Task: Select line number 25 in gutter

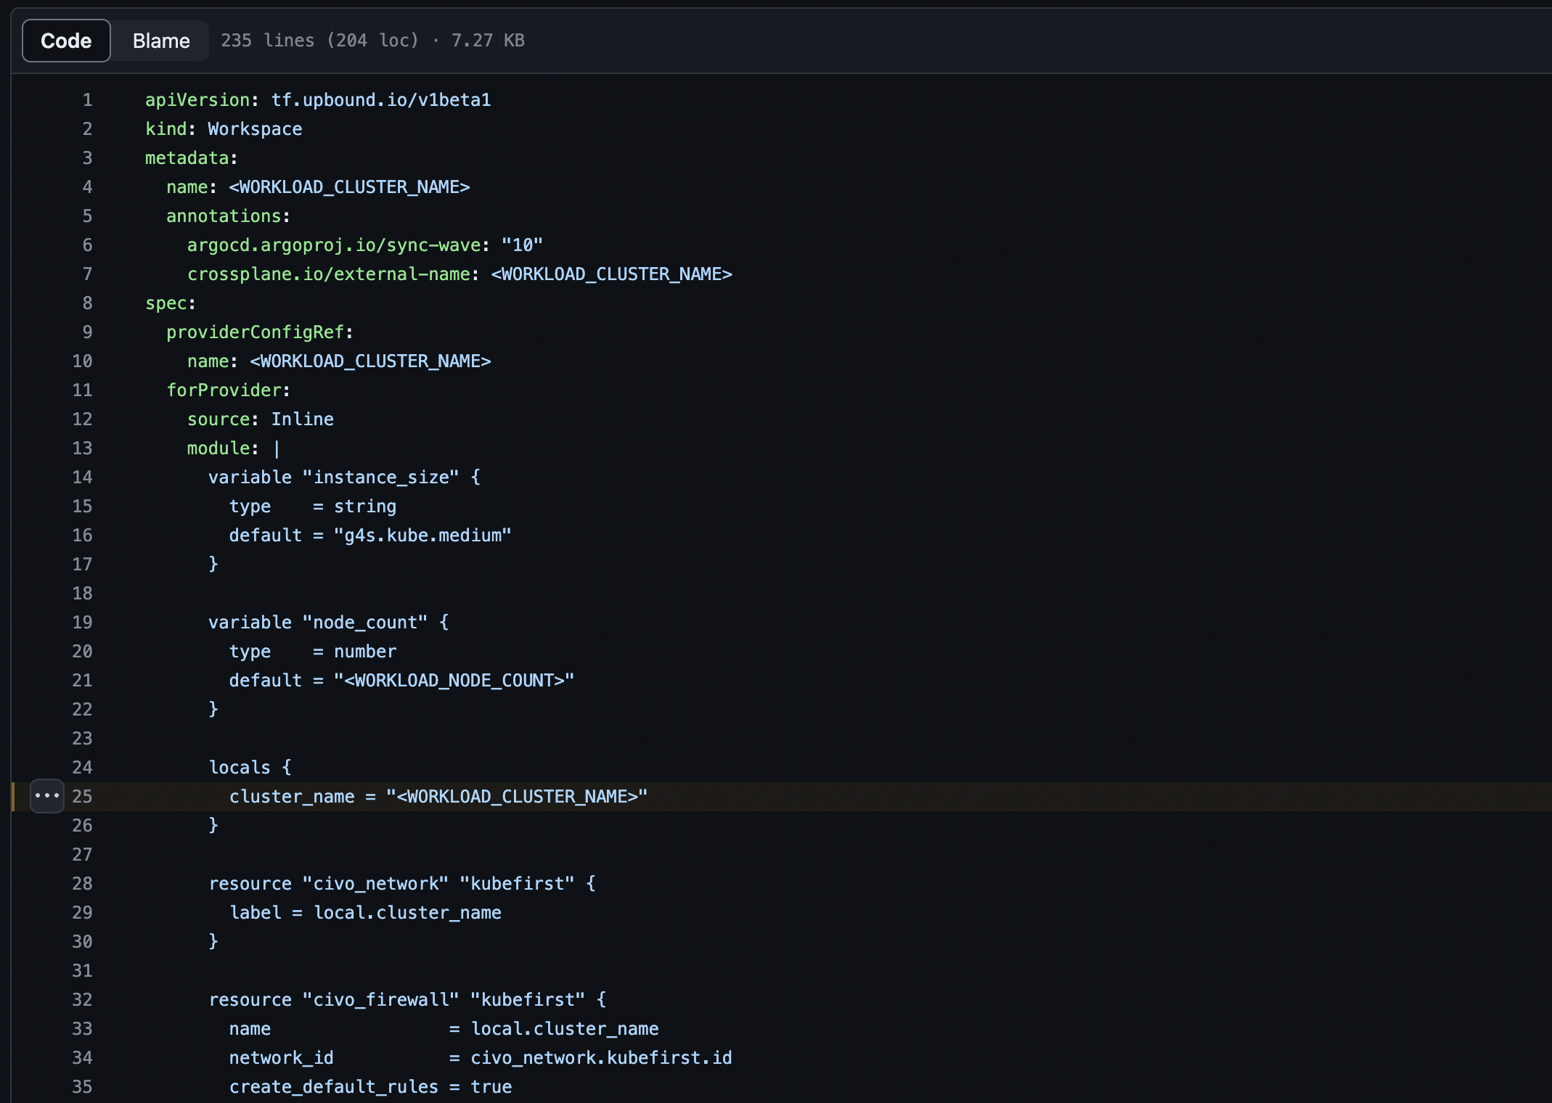Action: click(x=82, y=797)
